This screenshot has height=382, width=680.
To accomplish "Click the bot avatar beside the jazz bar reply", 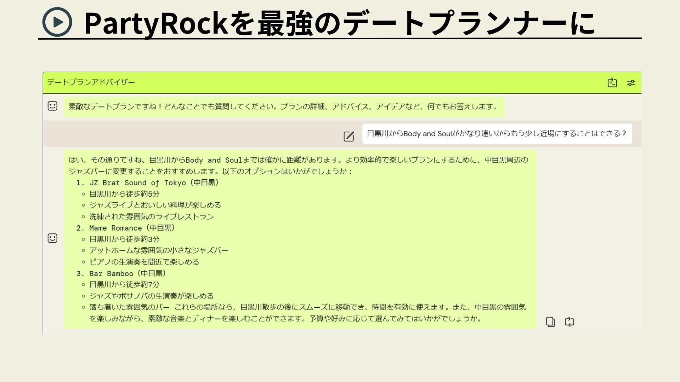I will point(52,238).
